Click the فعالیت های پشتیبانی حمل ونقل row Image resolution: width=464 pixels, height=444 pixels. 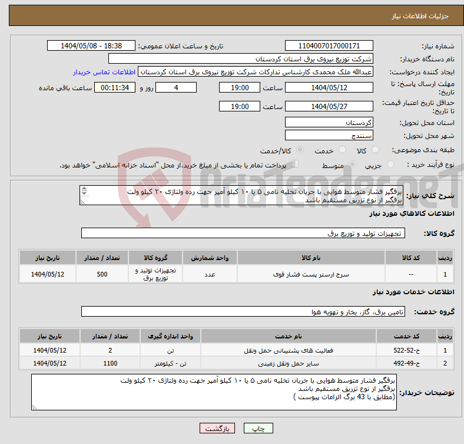tap(237, 350)
